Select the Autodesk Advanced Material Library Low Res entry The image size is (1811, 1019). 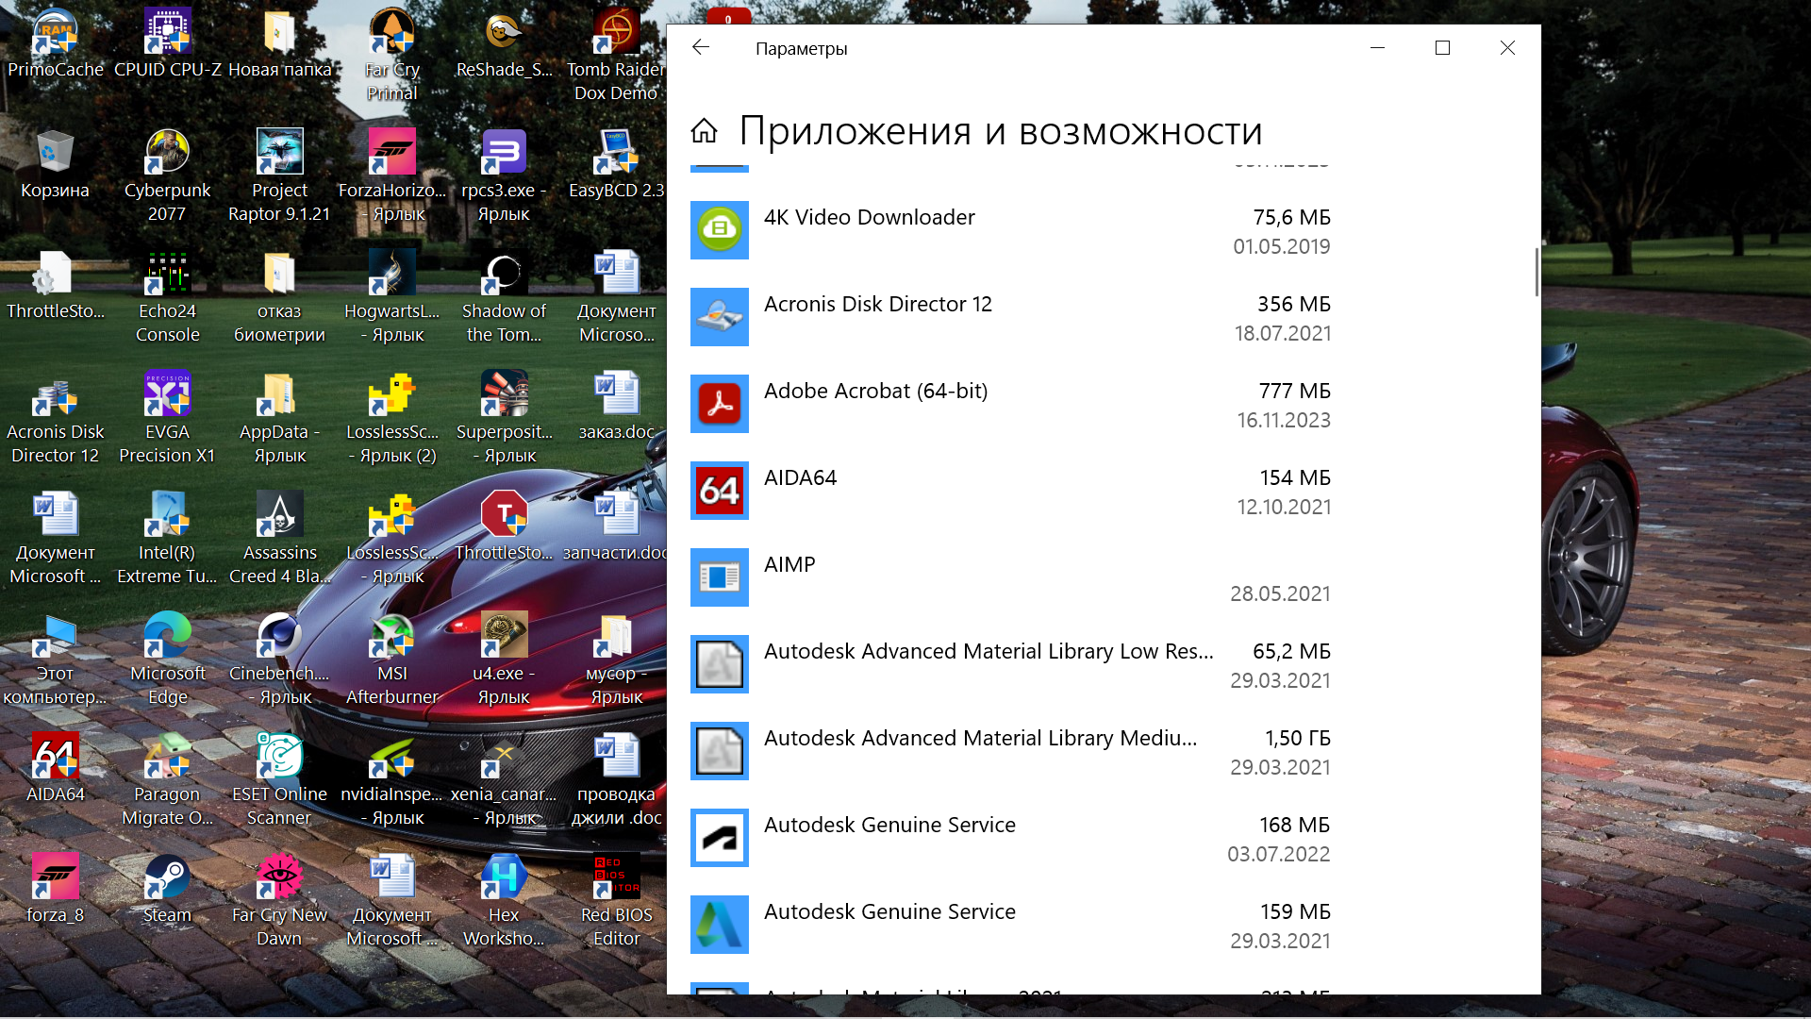pyautogui.click(x=988, y=652)
